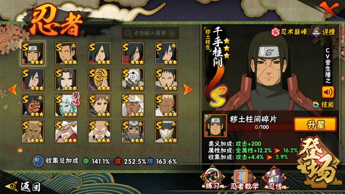The image size is (345, 194).
Task: Go to the next ninja page arrow
Action: coord(188,90)
